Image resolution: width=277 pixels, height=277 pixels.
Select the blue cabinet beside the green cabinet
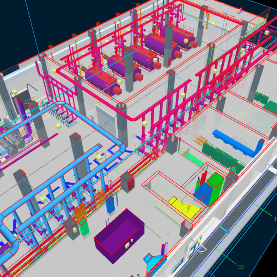[x=203, y=194]
